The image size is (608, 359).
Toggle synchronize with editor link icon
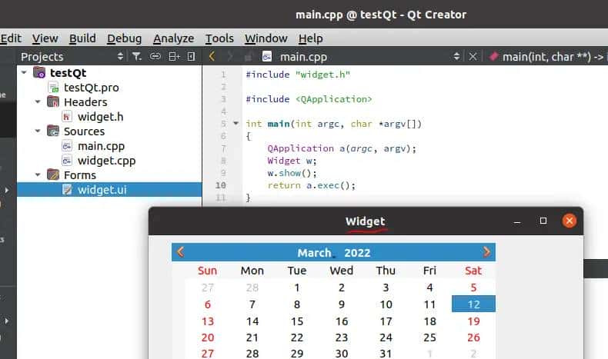[155, 57]
